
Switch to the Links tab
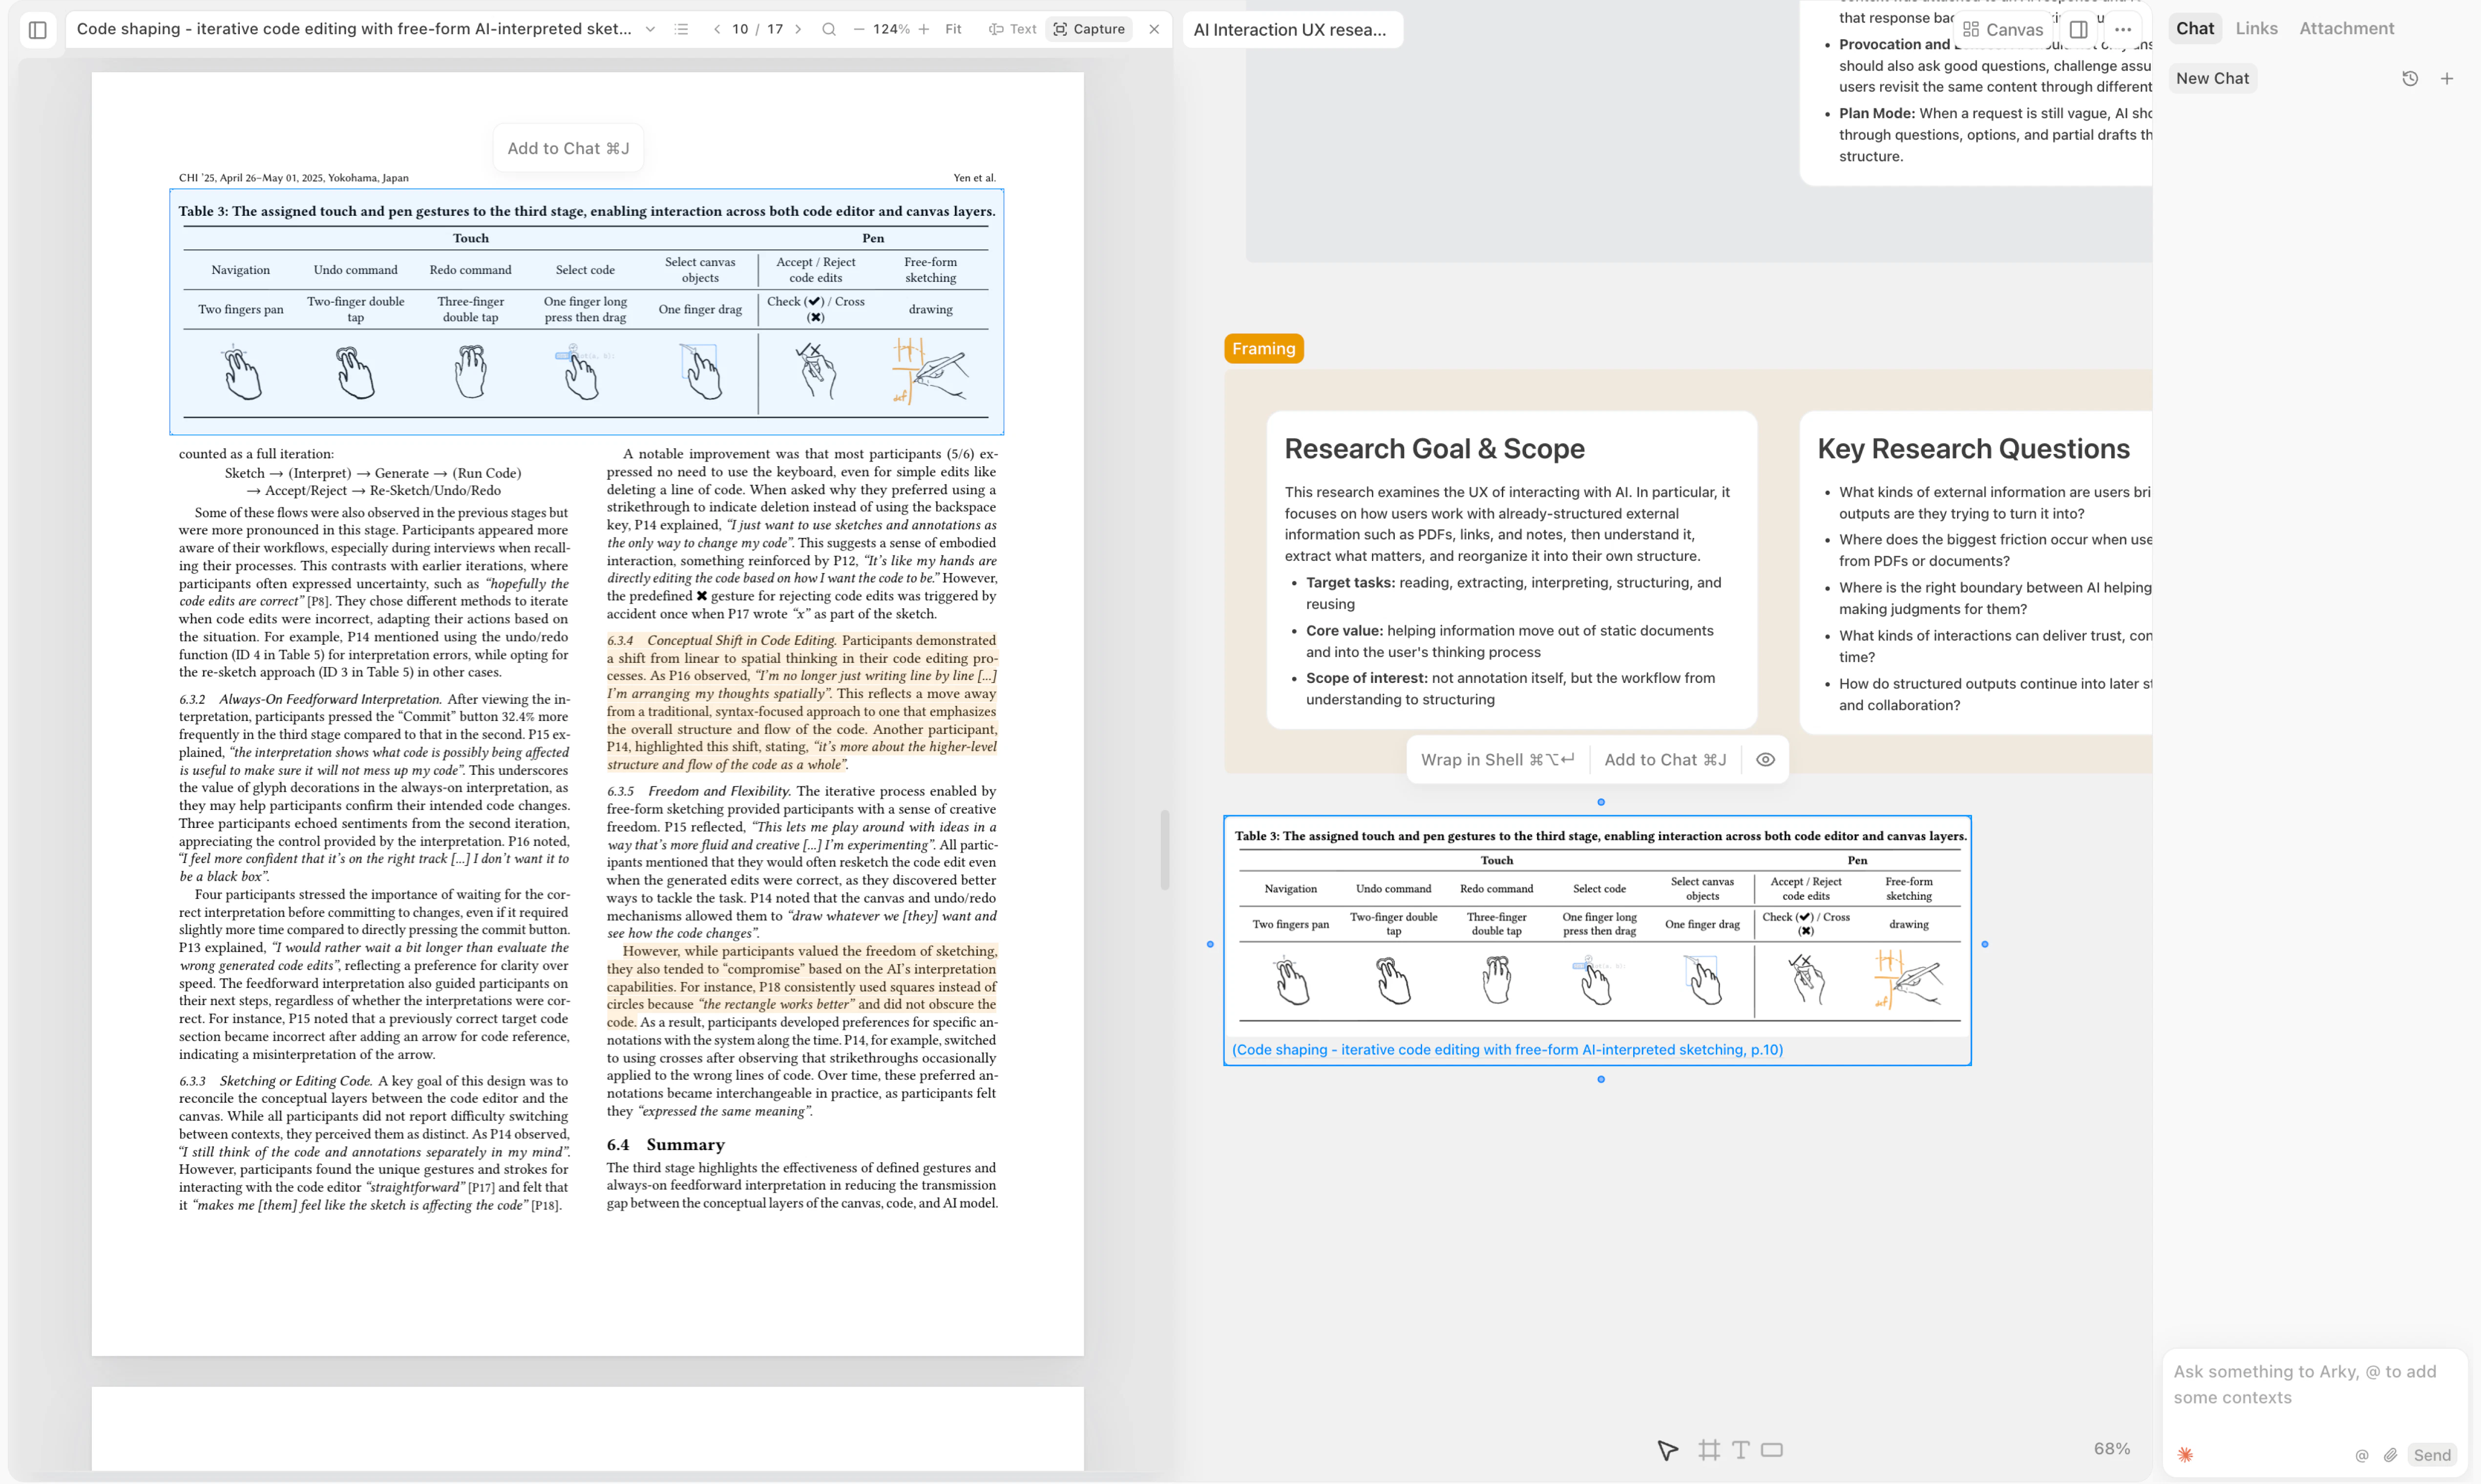tap(2256, 29)
